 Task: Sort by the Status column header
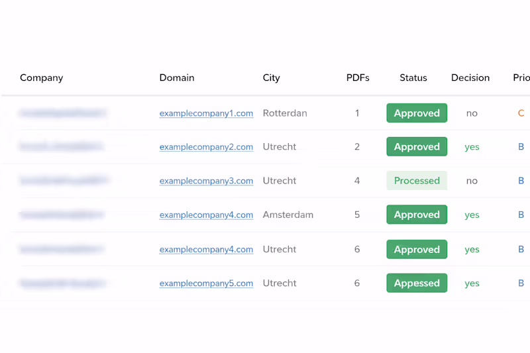[x=413, y=77]
